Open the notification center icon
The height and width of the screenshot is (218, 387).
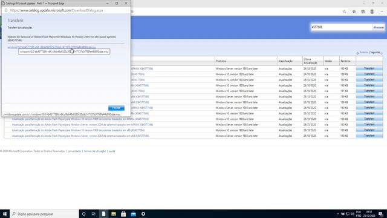click(380, 214)
